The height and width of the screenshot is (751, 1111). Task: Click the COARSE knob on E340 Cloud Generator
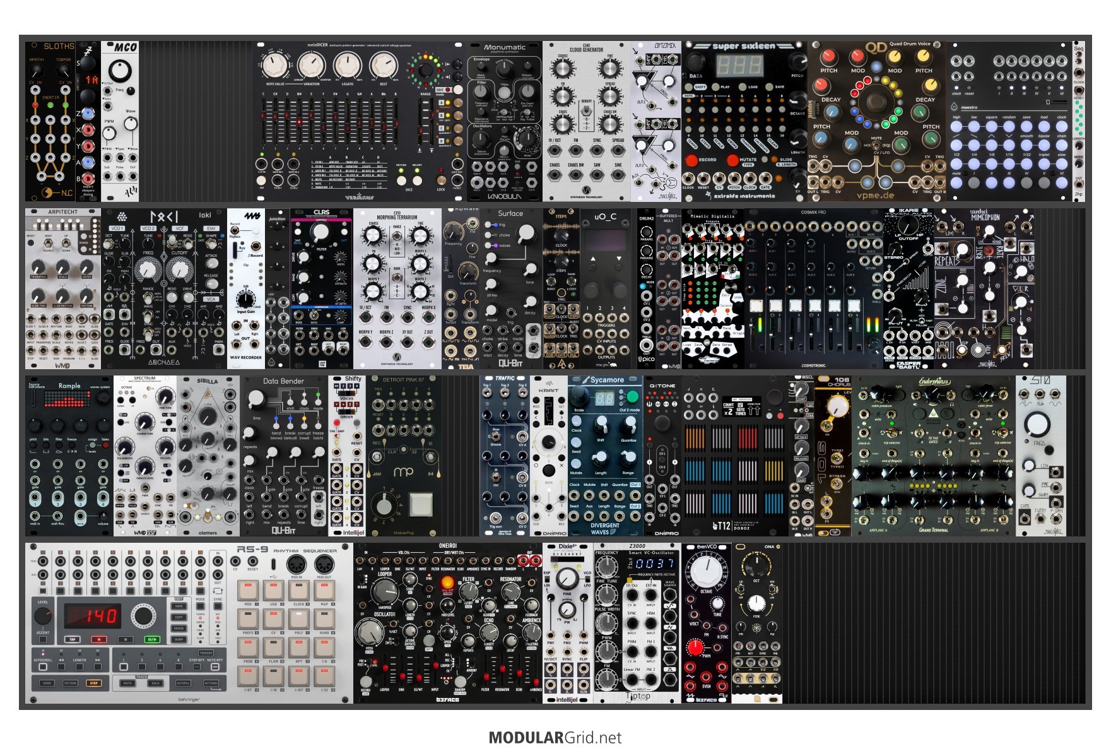pyautogui.click(x=562, y=69)
